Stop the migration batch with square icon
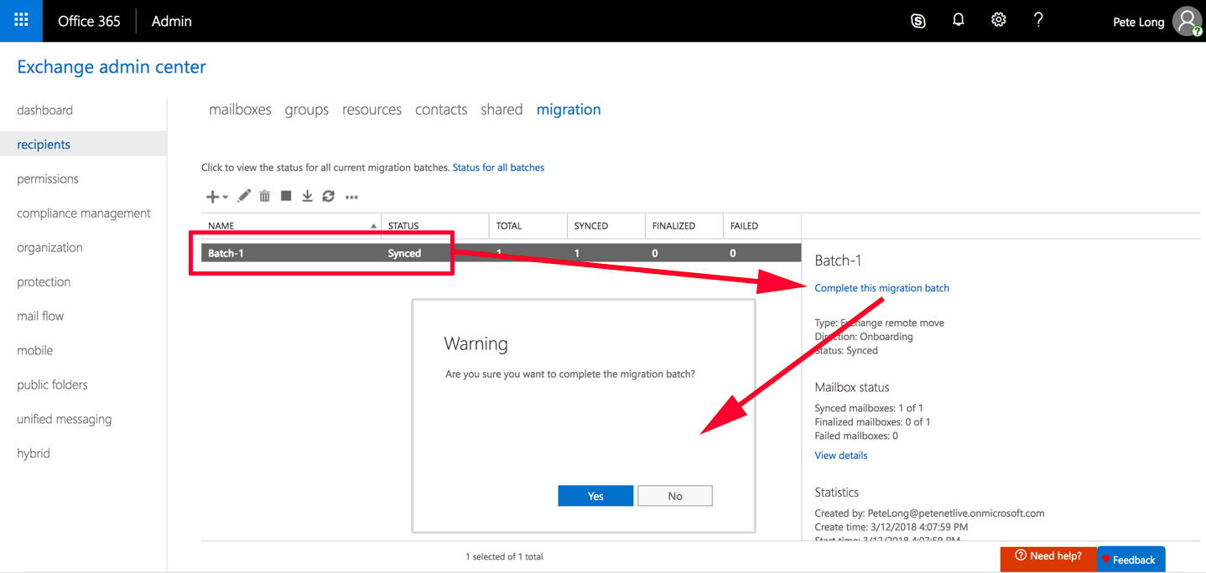The image size is (1206, 573). click(x=285, y=195)
